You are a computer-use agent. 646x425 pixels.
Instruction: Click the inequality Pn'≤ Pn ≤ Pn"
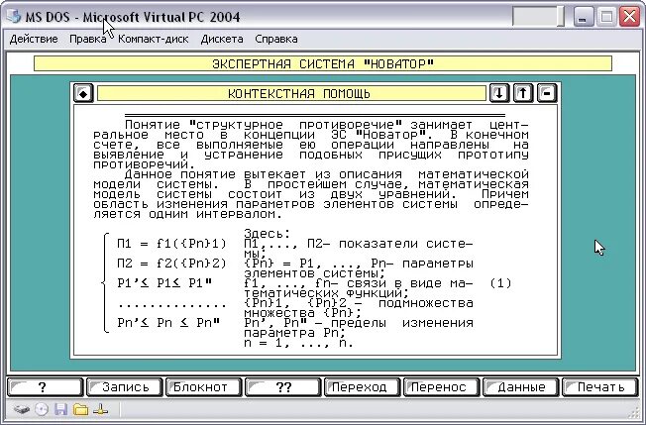pos(168,322)
